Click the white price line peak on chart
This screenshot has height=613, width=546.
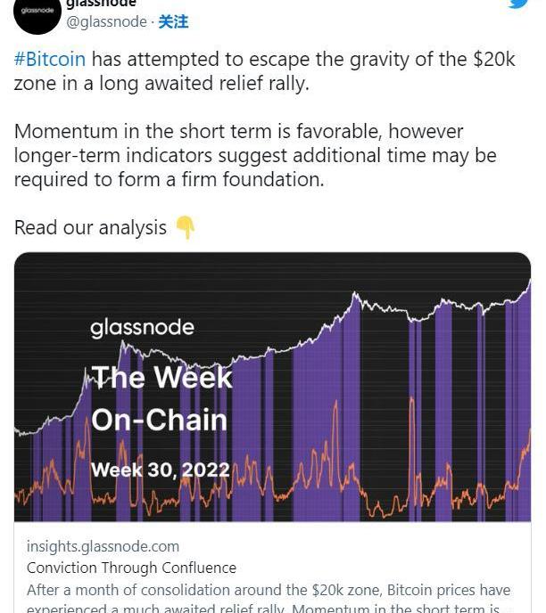pyautogui.click(x=355, y=296)
